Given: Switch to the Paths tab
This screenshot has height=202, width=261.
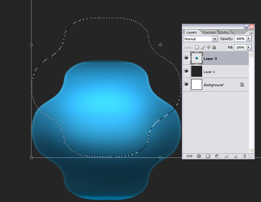Looking at the screenshot, I should tap(224, 32).
